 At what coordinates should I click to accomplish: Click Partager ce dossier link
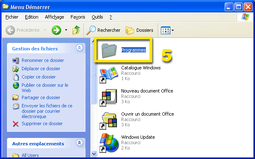point(41,97)
